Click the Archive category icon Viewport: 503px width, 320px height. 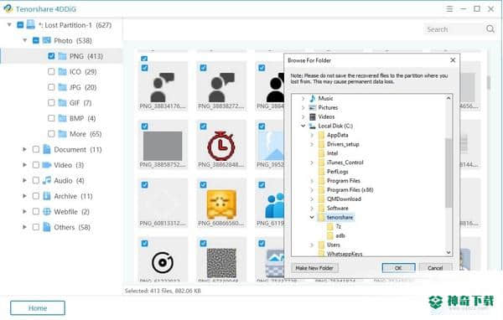47,196
